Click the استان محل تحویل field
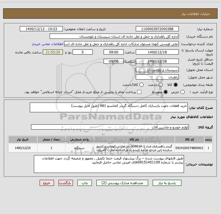Viewport: 221px width, 214px height. coord(157,70)
